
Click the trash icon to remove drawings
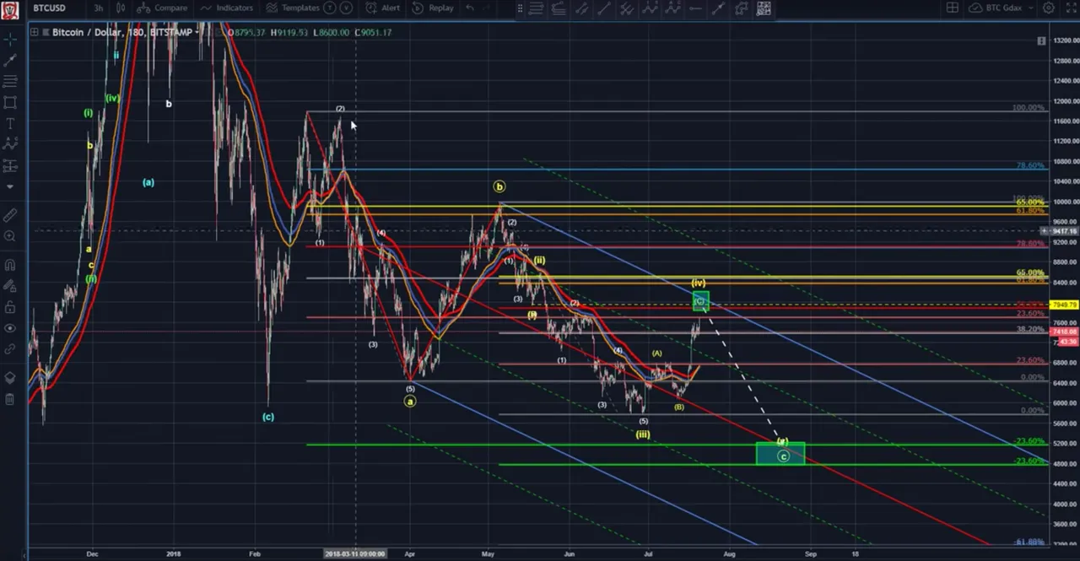pos(10,399)
